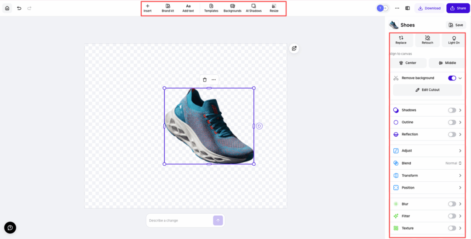
Task: Click the scissors Remove background icon
Action: point(396,78)
